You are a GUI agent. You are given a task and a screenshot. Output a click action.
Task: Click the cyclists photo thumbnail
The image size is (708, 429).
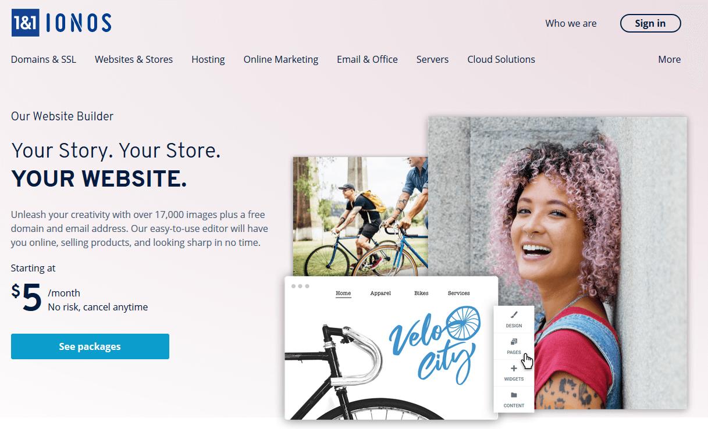pyautogui.click(x=360, y=216)
